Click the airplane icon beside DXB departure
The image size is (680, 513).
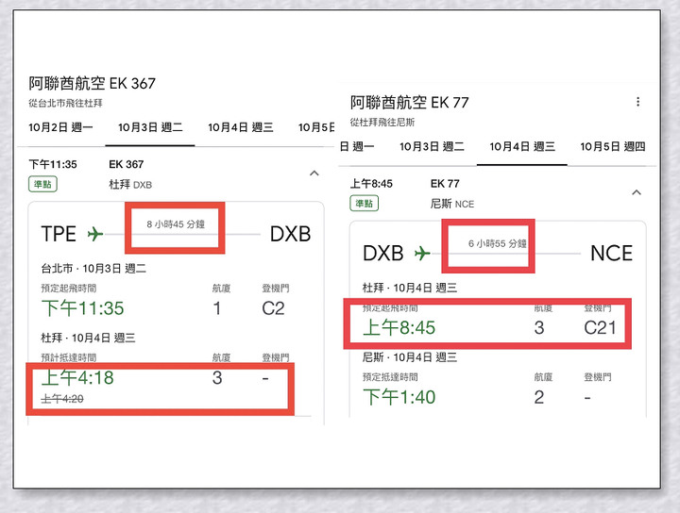coord(422,254)
